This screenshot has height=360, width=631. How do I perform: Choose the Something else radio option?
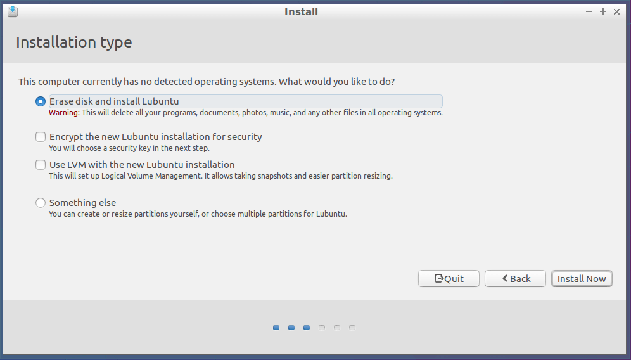41,203
